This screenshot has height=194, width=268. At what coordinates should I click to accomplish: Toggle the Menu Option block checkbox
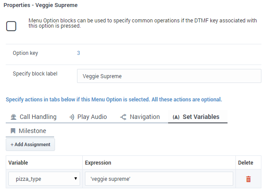pyautogui.click(x=11, y=26)
